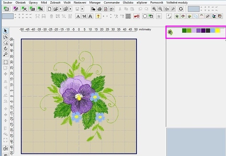Pick the yellow thread color swatch

point(218,31)
